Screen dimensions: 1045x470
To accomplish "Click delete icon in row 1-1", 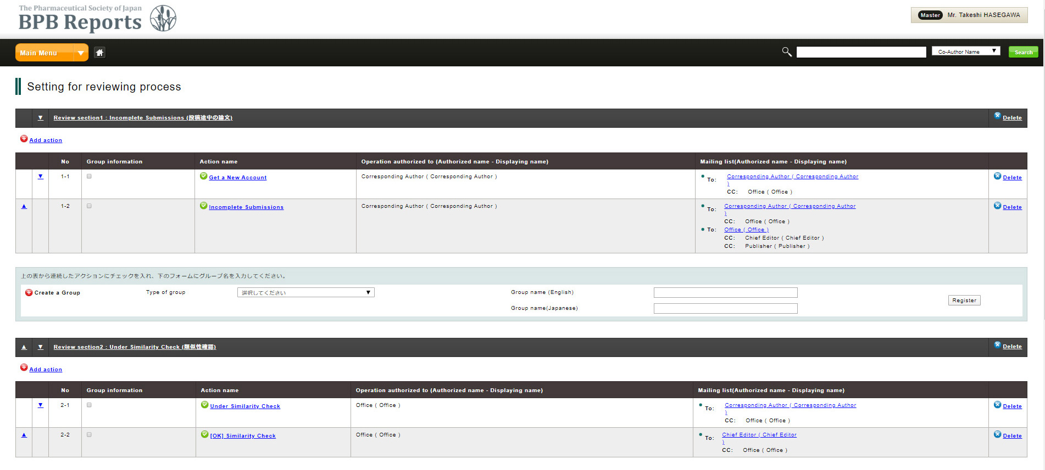I will click(x=997, y=176).
